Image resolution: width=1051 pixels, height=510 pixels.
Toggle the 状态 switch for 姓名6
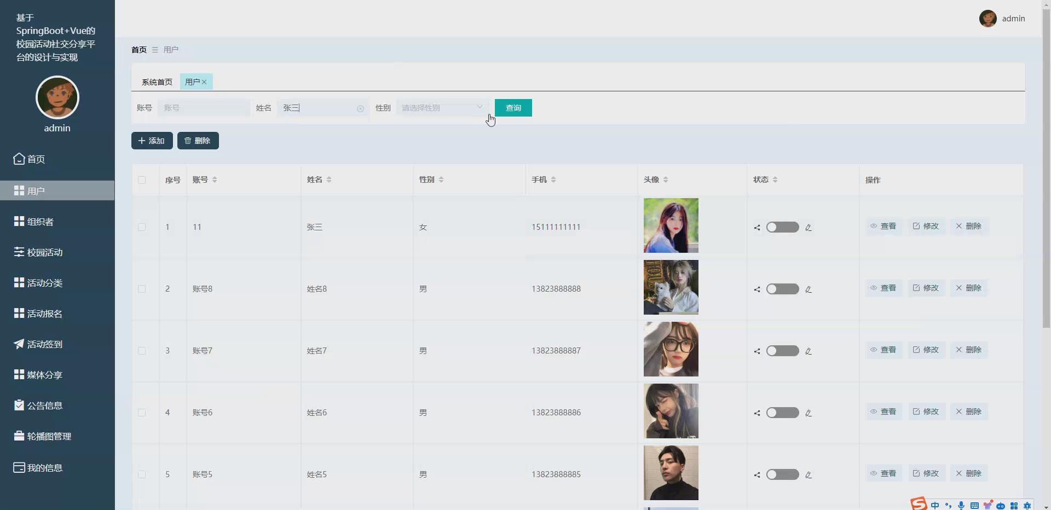pos(782,413)
